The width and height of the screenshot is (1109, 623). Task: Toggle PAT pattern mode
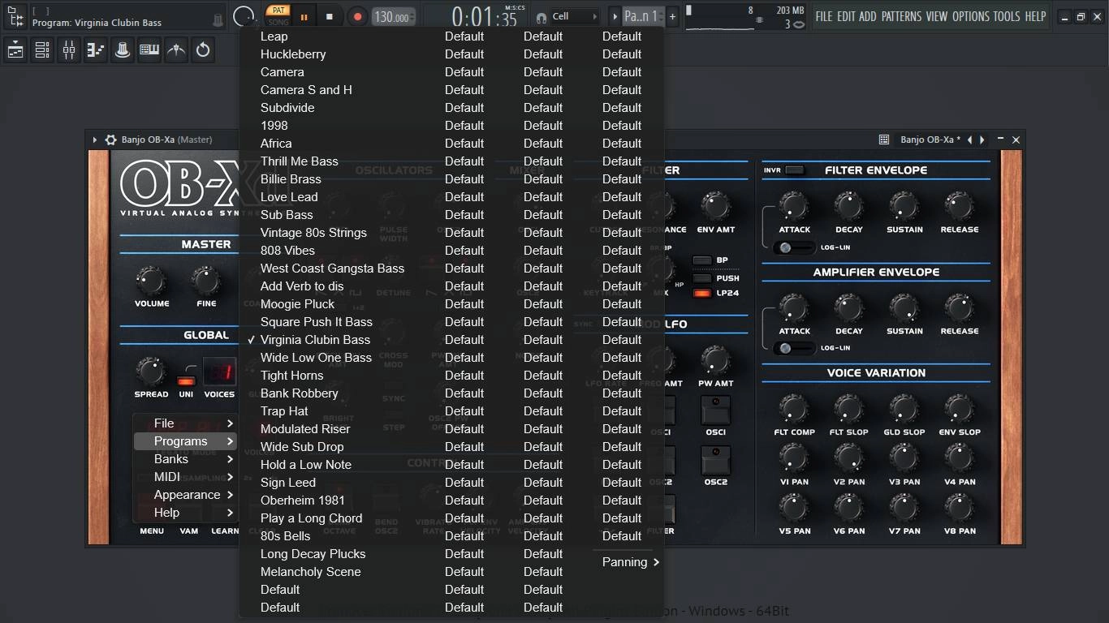pos(278,11)
